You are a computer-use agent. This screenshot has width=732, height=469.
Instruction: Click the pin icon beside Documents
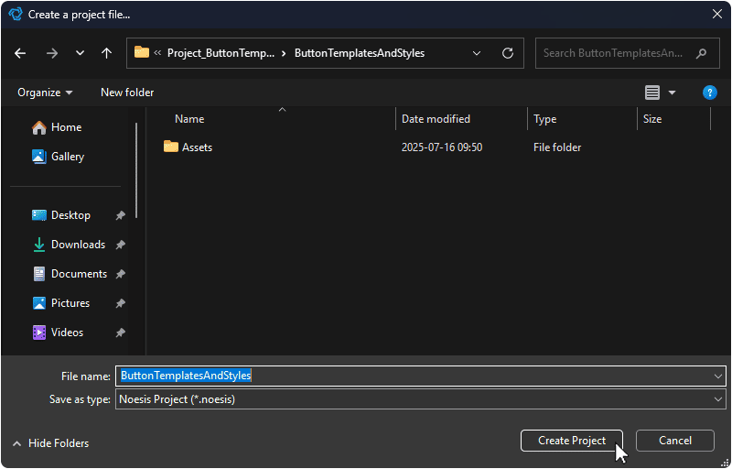click(121, 274)
